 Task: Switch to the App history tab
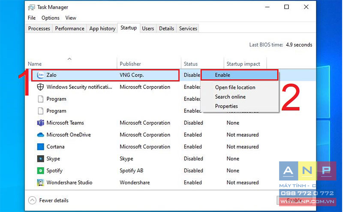pyautogui.click(x=102, y=29)
